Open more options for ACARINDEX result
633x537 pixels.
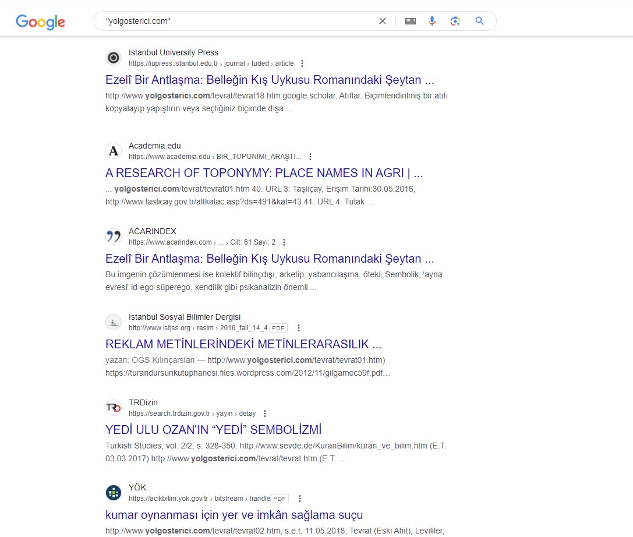[284, 242]
